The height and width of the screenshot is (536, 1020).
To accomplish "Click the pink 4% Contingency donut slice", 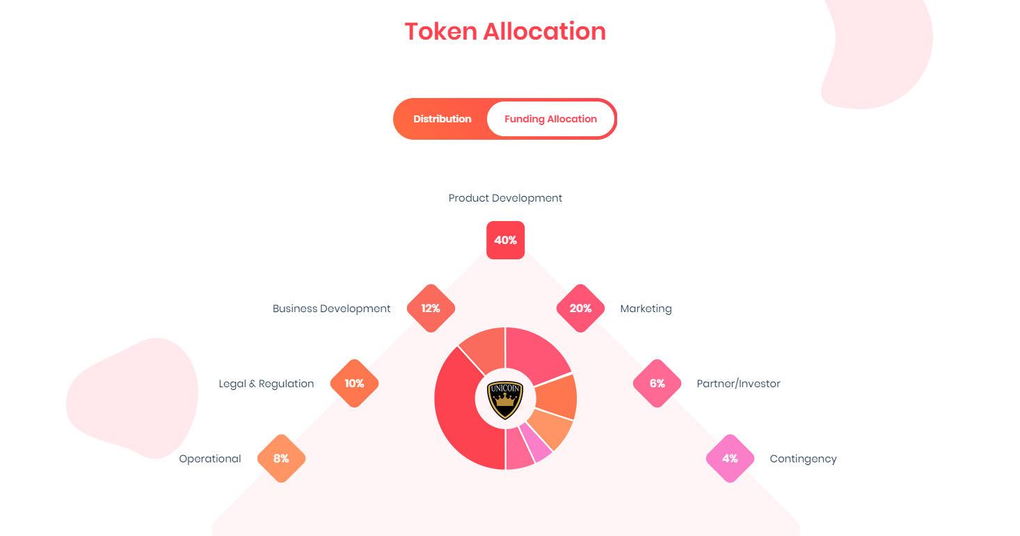I will 540,448.
